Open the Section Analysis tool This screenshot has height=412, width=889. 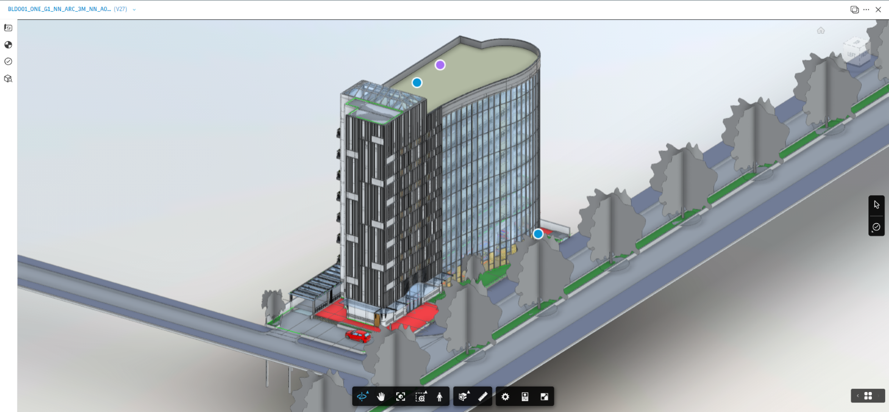[x=463, y=396]
